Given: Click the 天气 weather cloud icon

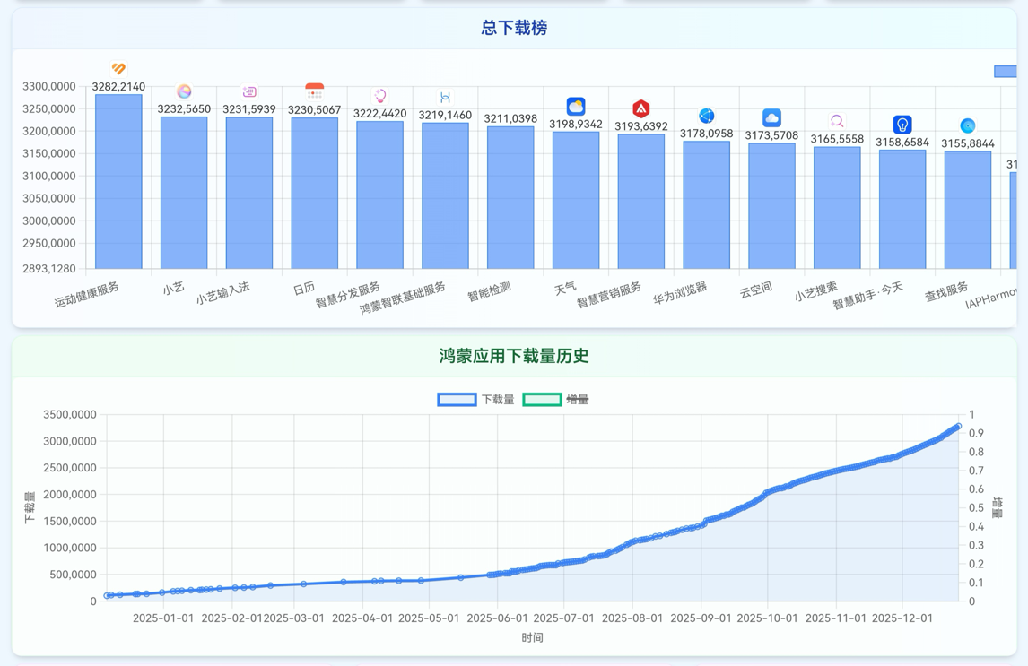Looking at the screenshot, I should coord(576,107).
